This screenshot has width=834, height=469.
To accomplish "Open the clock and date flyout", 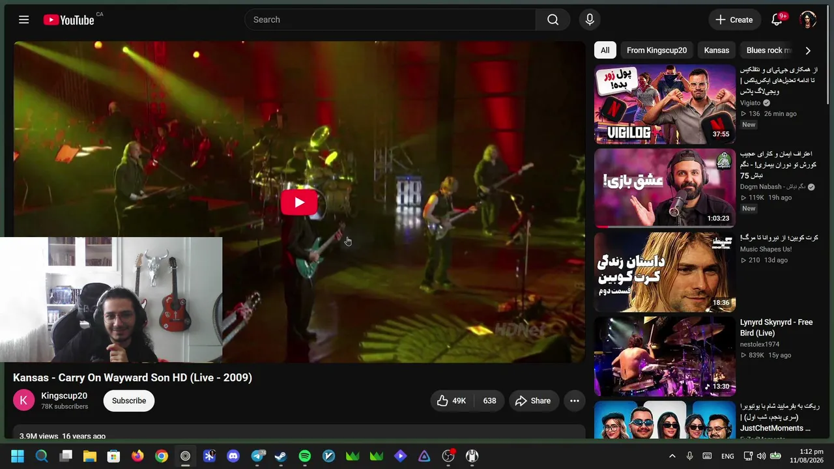I will point(805,456).
